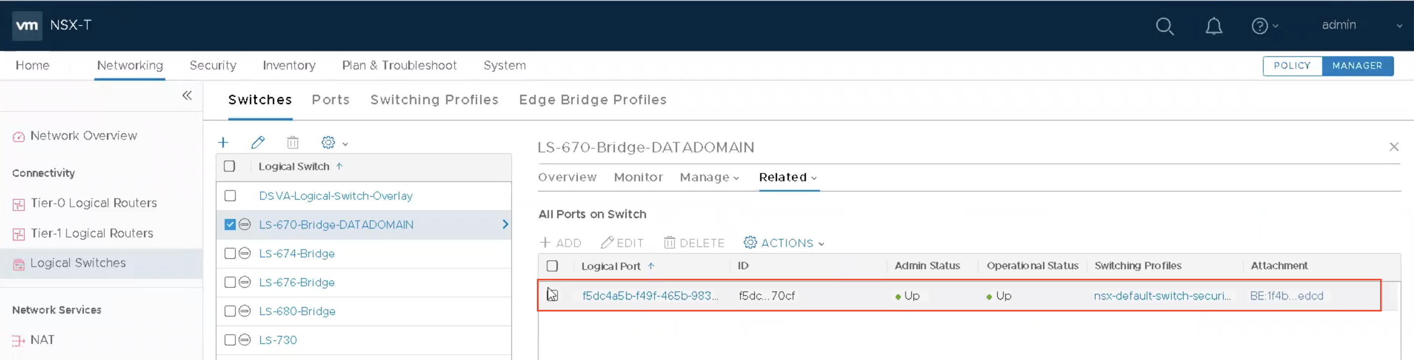Check the DSVA-Logical-Switch-Overlay checkbox
The width and height of the screenshot is (1414, 360).
click(x=230, y=196)
